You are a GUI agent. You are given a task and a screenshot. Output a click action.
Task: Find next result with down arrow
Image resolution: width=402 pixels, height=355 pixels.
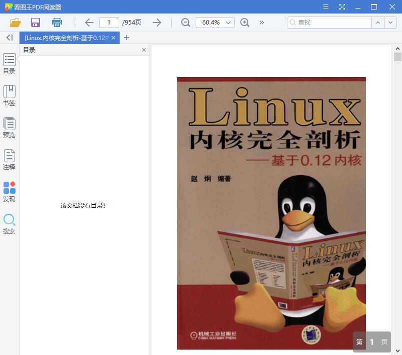tap(390, 23)
